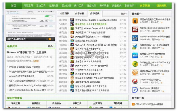Open the 游戏娱乐 menu item

pos(104,5)
